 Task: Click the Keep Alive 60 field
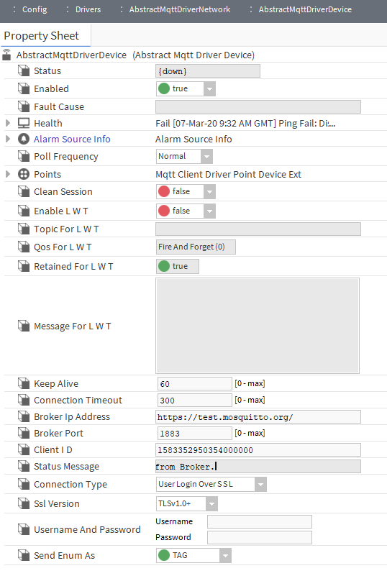pyautogui.click(x=195, y=383)
